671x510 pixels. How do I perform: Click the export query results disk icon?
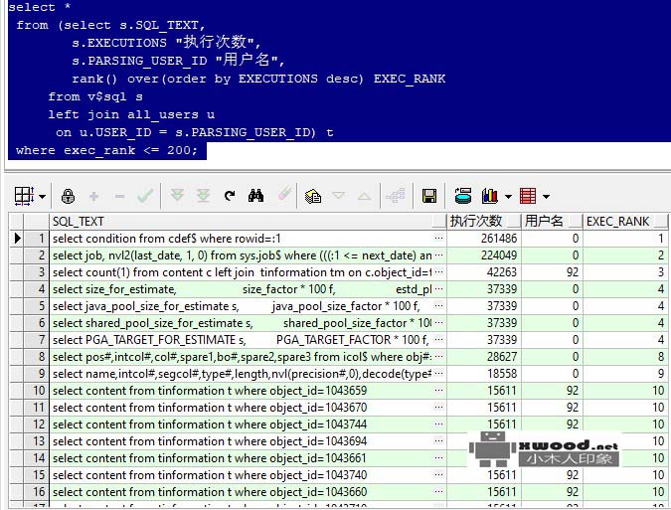[462, 196]
